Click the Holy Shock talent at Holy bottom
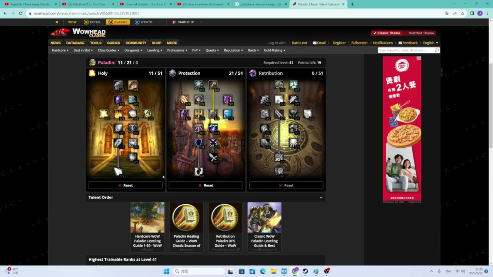This screenshot has height=277, width=493. [118, 172]
